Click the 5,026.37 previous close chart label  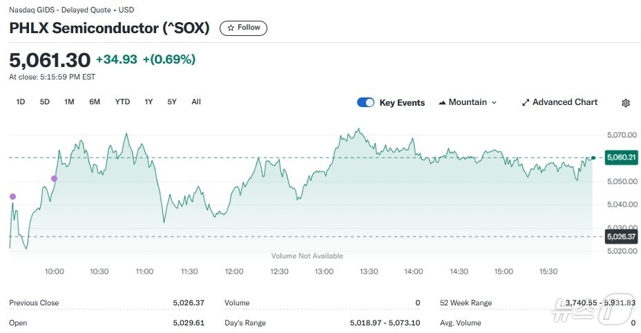622,237
